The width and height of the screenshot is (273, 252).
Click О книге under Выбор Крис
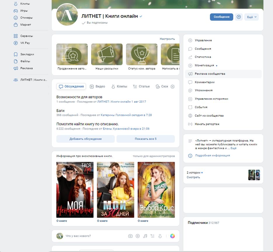pos(143,221)
